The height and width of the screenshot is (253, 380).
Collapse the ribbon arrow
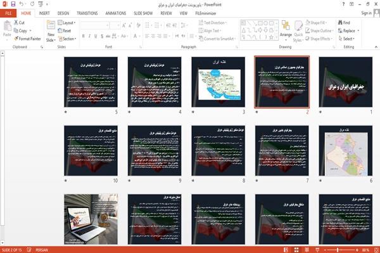pos(376,47)
